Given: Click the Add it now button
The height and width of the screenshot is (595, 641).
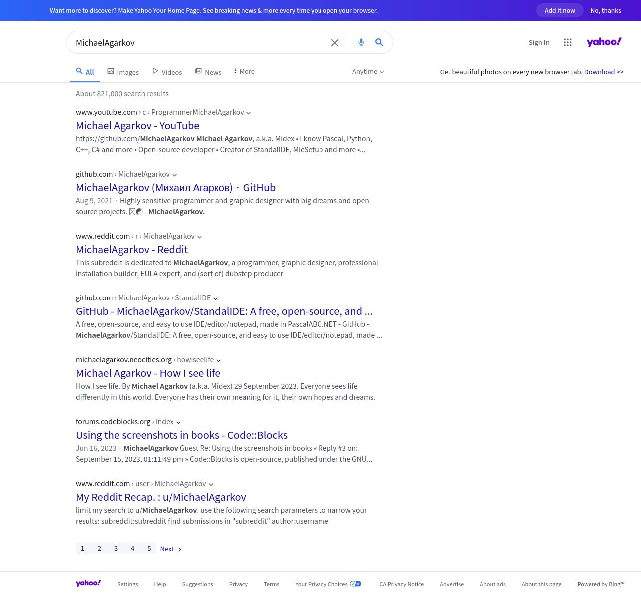Looking at the screenshot, I should coord(560,10).
